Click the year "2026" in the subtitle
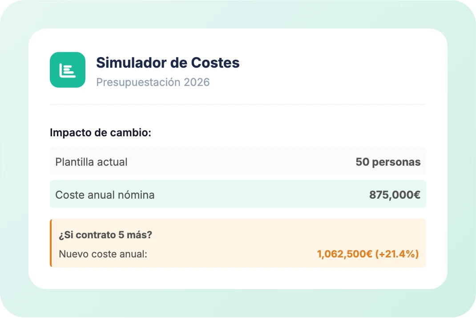 [x=197, y=82]
